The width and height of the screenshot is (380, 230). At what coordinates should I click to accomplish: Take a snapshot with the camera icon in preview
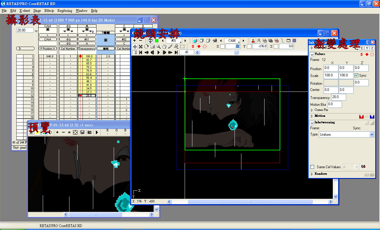point(89,132)
